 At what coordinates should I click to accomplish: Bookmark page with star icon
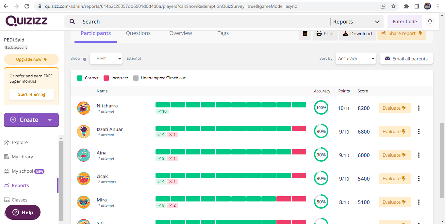393,6
